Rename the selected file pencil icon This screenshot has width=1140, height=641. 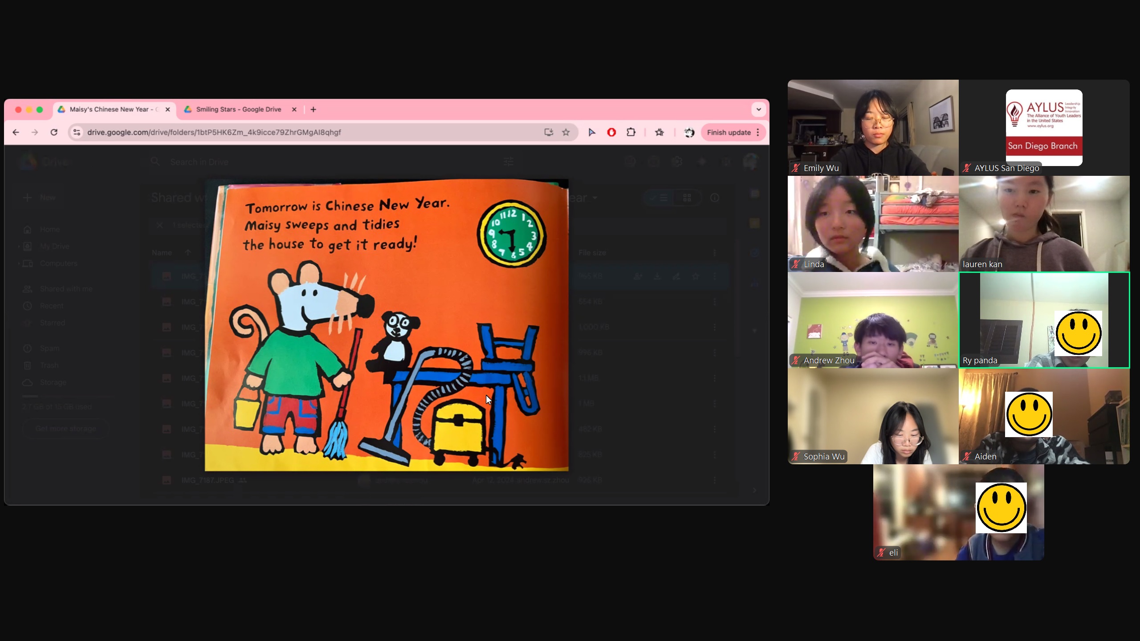[676, 276]
